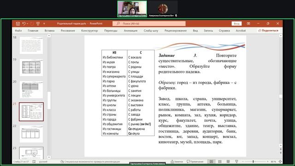Screen dimensions: 295x166
Task: Open the Анимация tab
Action: [130, 30]
